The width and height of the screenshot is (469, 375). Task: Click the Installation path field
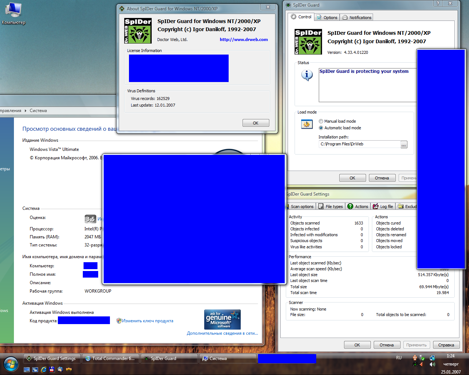[359, 144]
